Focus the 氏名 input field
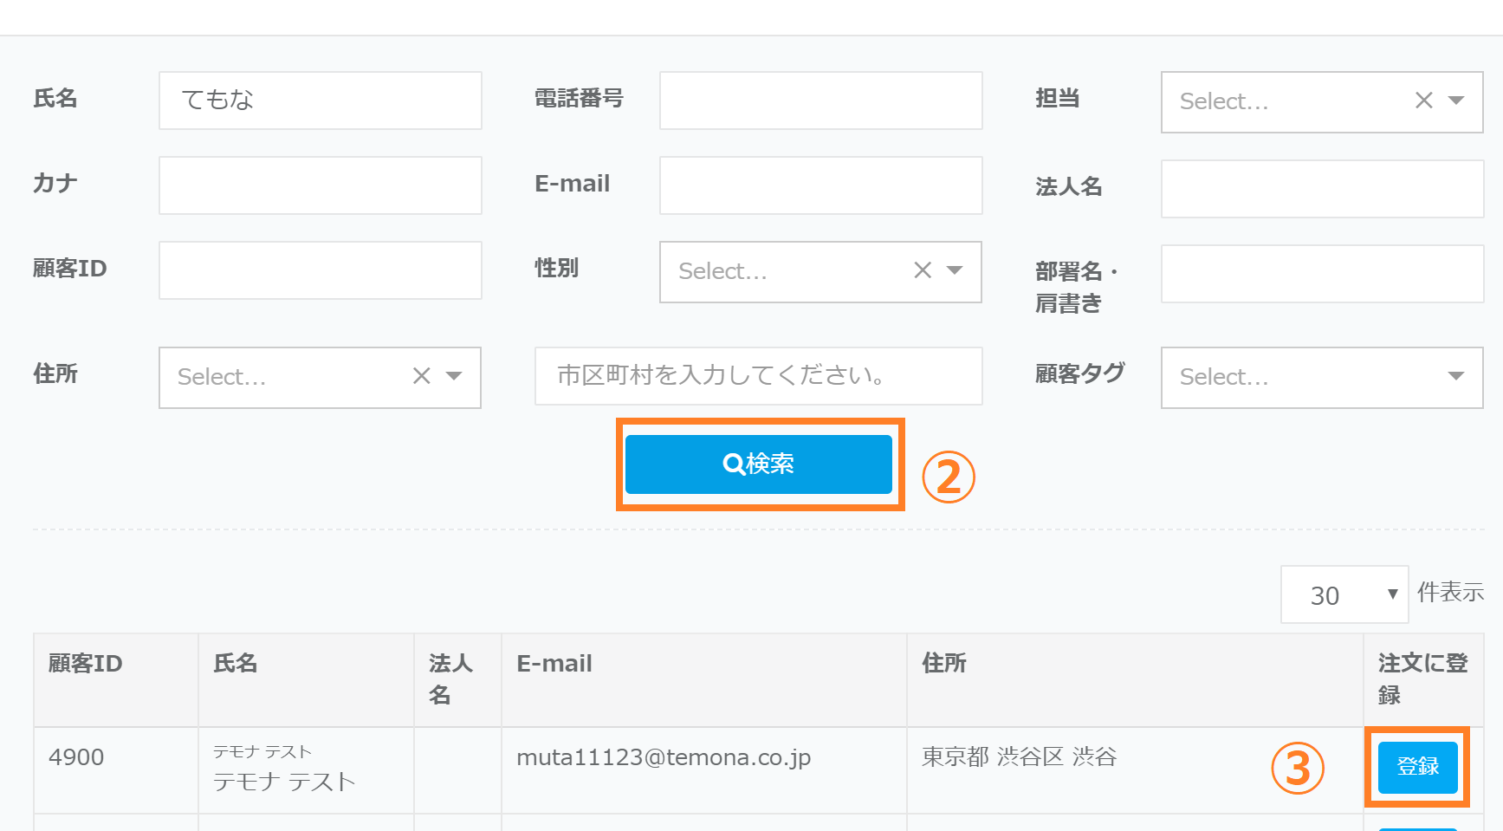The width and height of the screenshot is (1503, 831). (320, 101)
